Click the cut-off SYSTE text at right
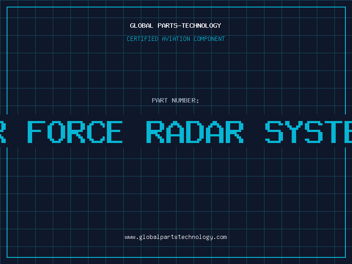 coord(309,132)
